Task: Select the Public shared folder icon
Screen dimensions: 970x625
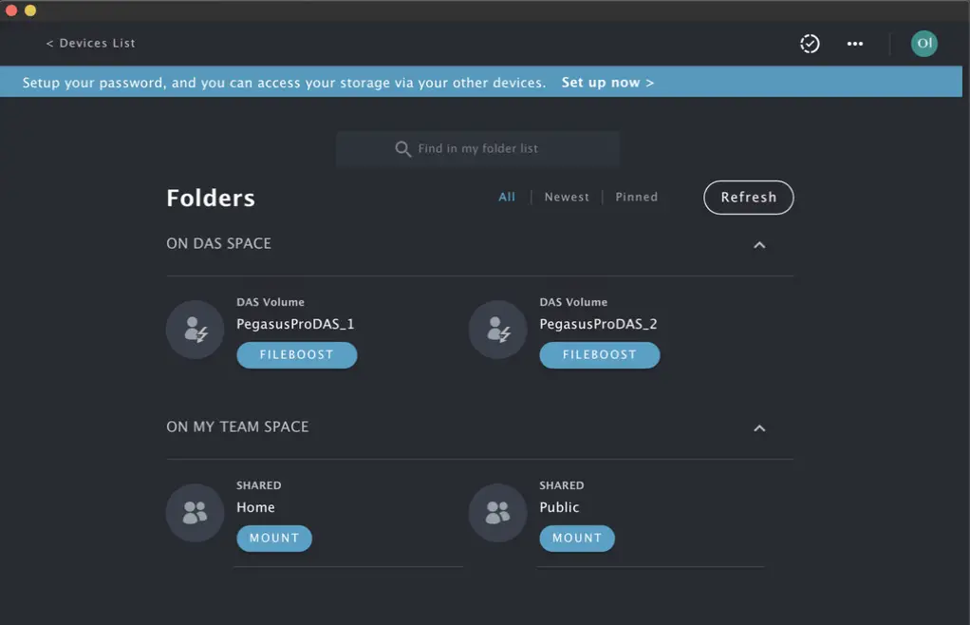Action: (498, 513)
